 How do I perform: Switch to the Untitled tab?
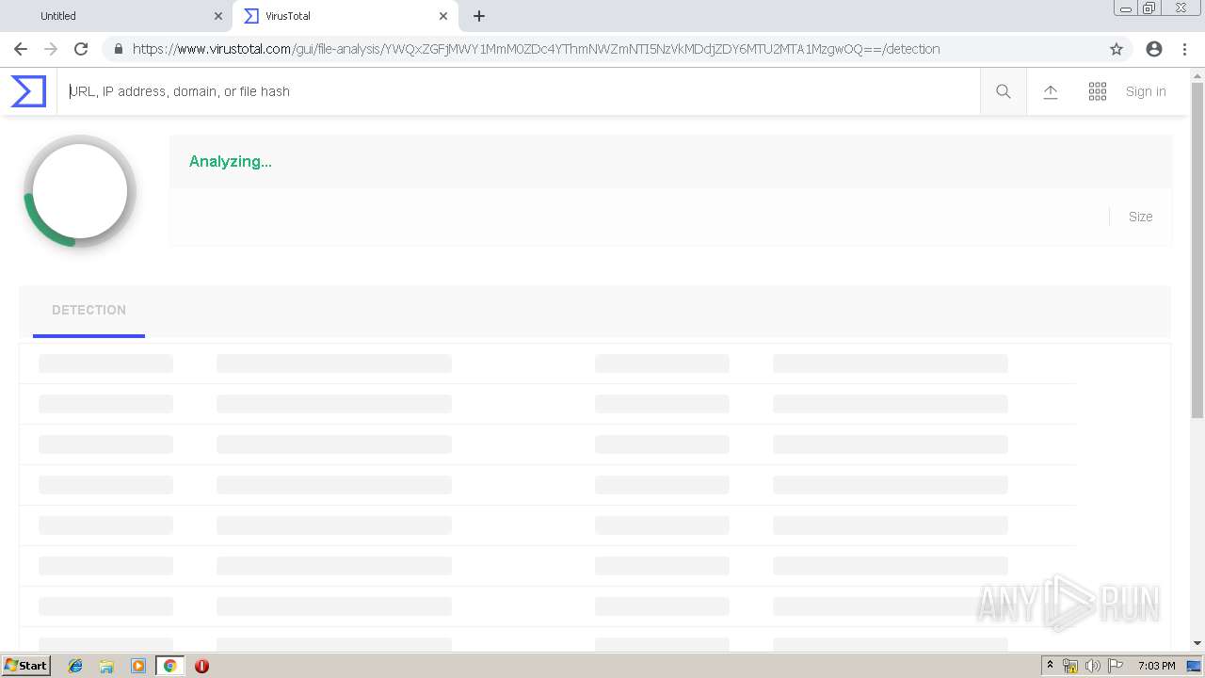[x=118, y=16]
